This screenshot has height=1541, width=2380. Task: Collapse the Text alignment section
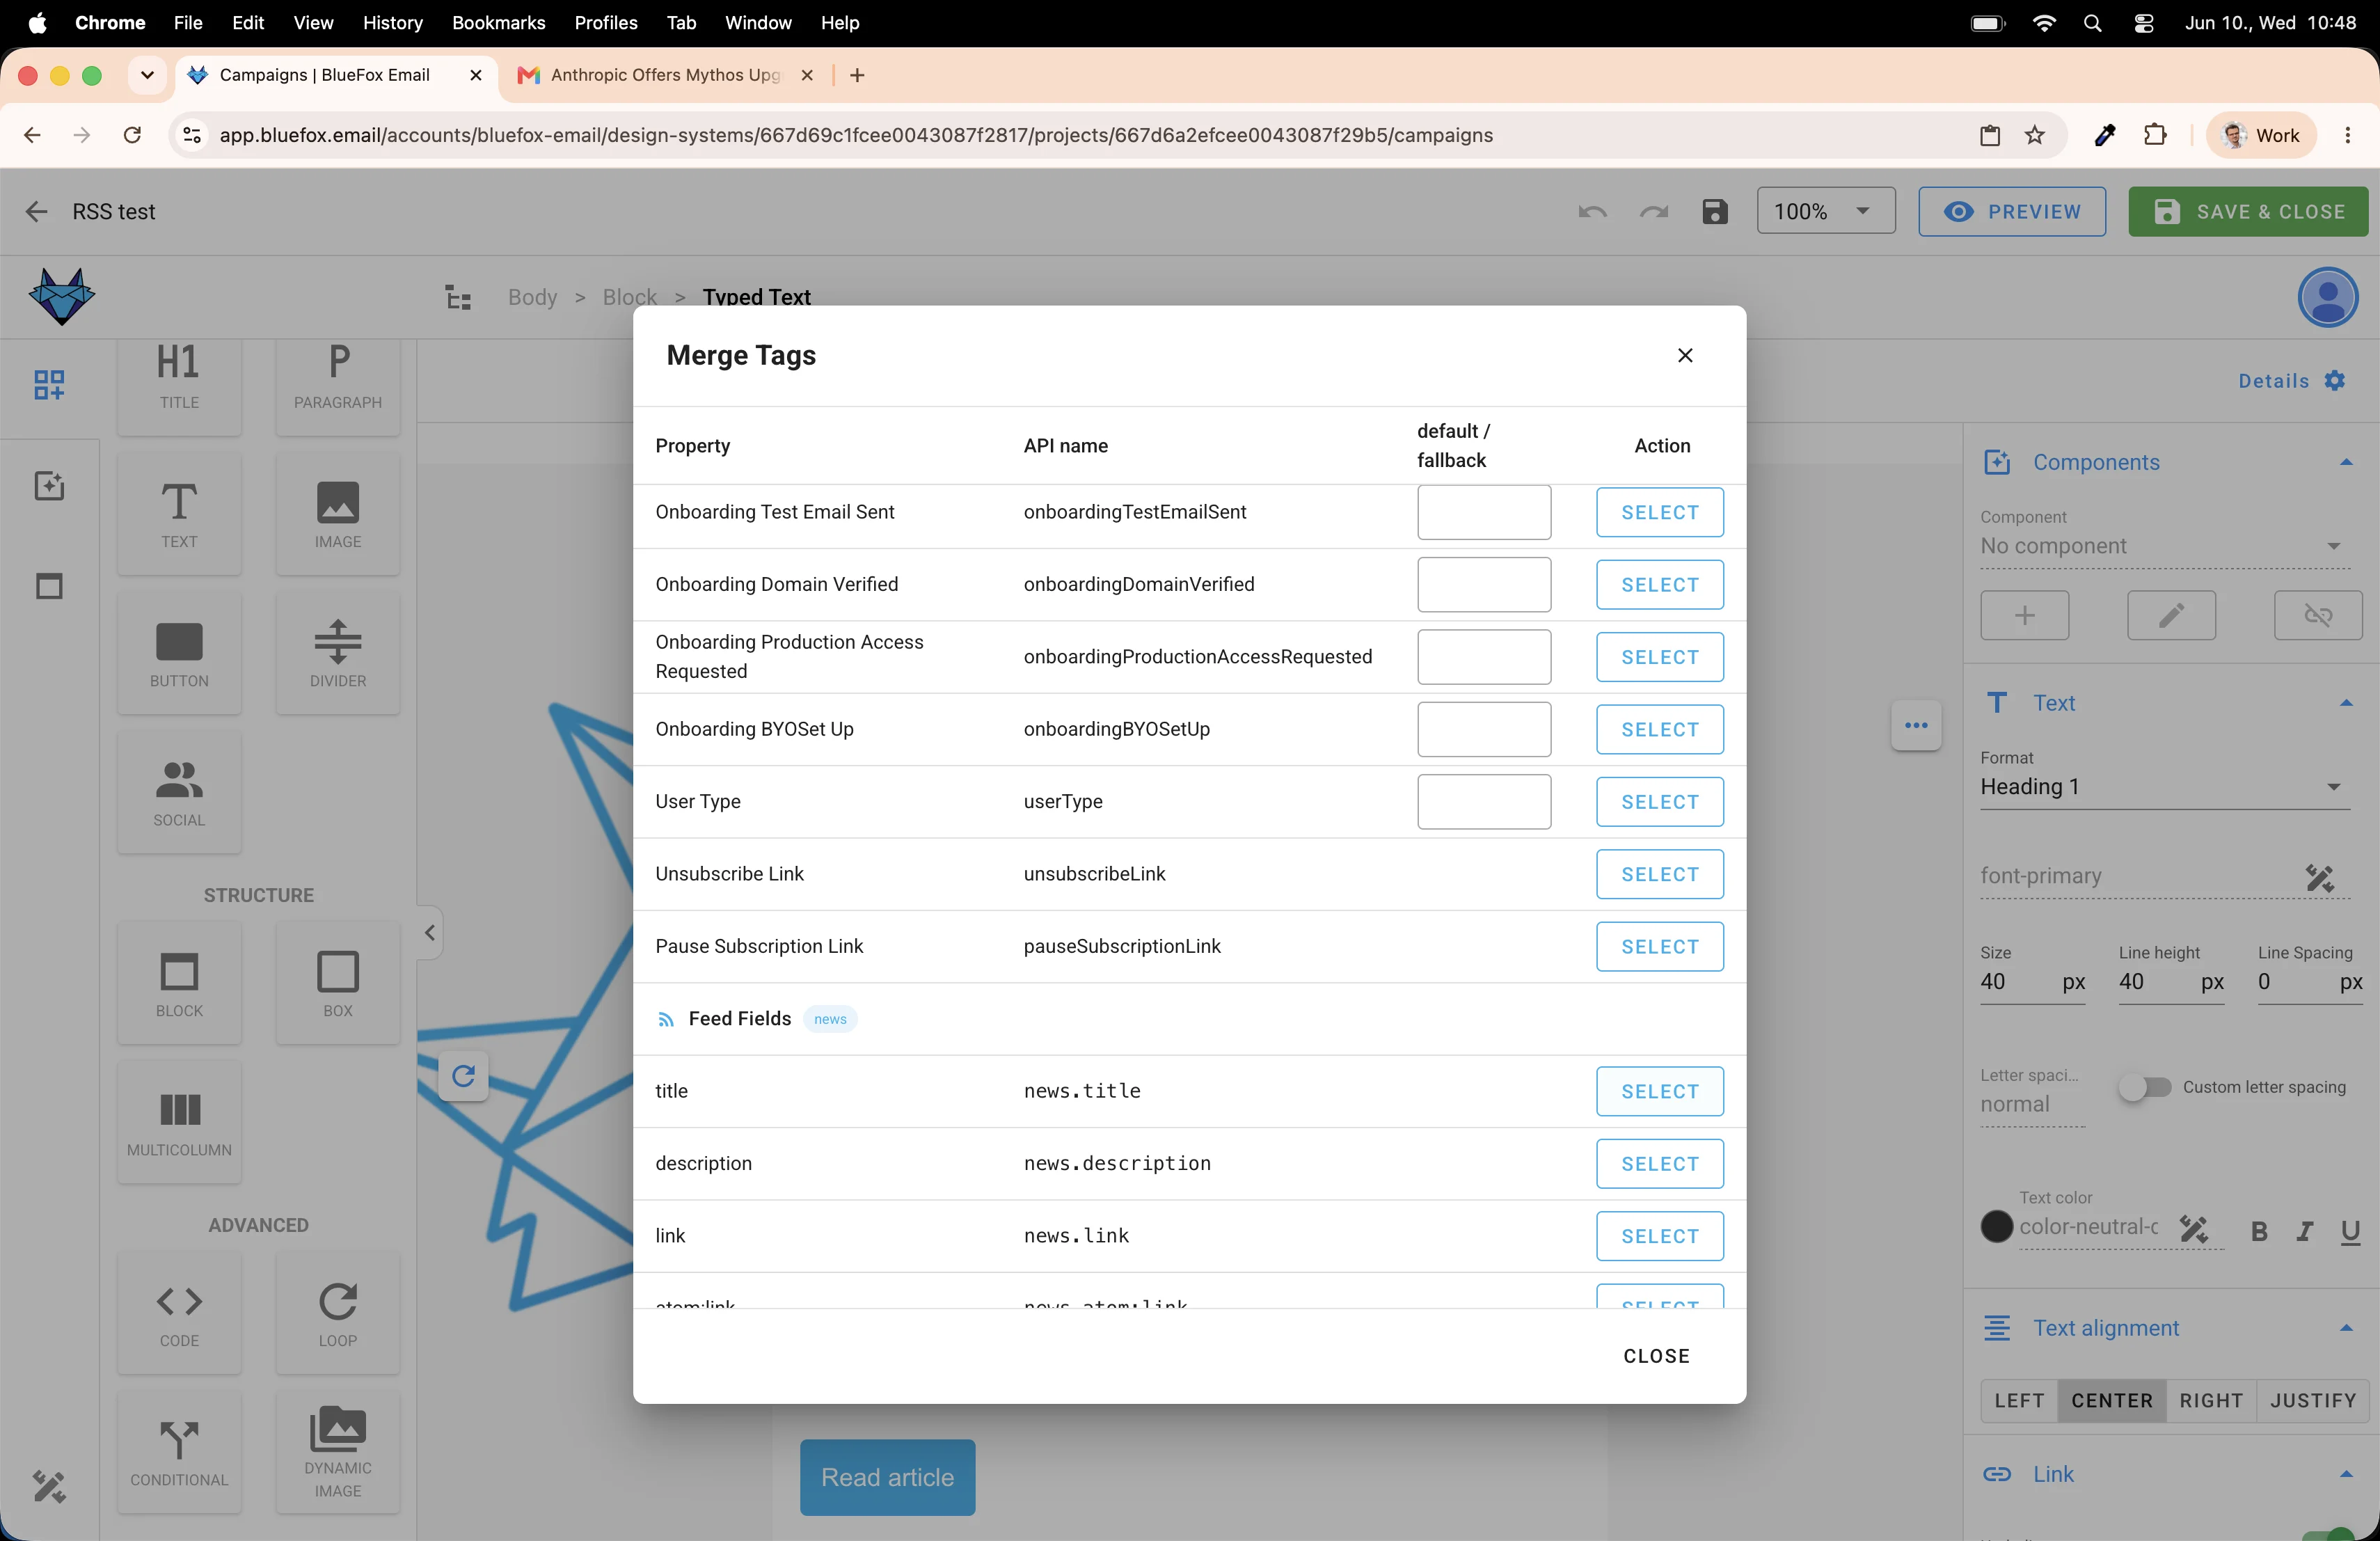2345,1328
